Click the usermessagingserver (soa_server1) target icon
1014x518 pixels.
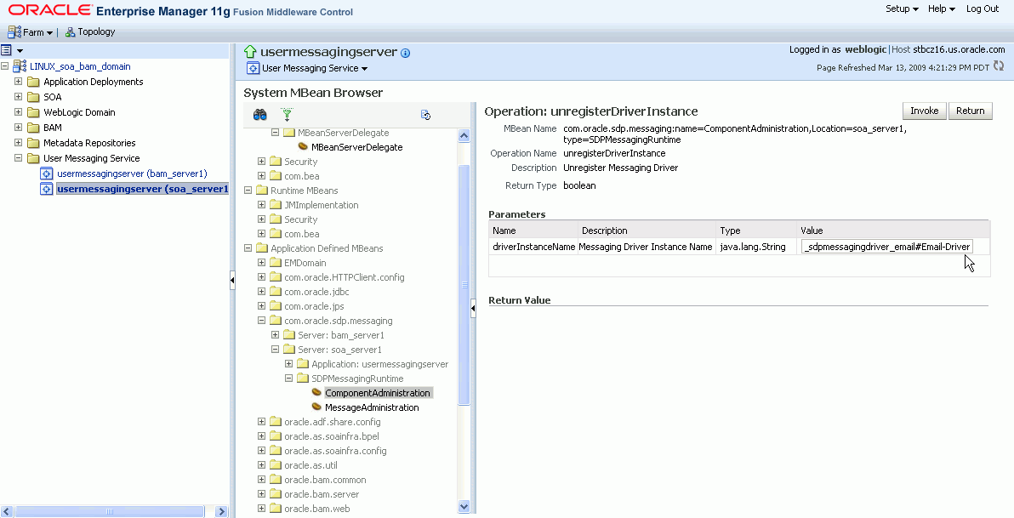pyautogui.click(x=46, y=189)
